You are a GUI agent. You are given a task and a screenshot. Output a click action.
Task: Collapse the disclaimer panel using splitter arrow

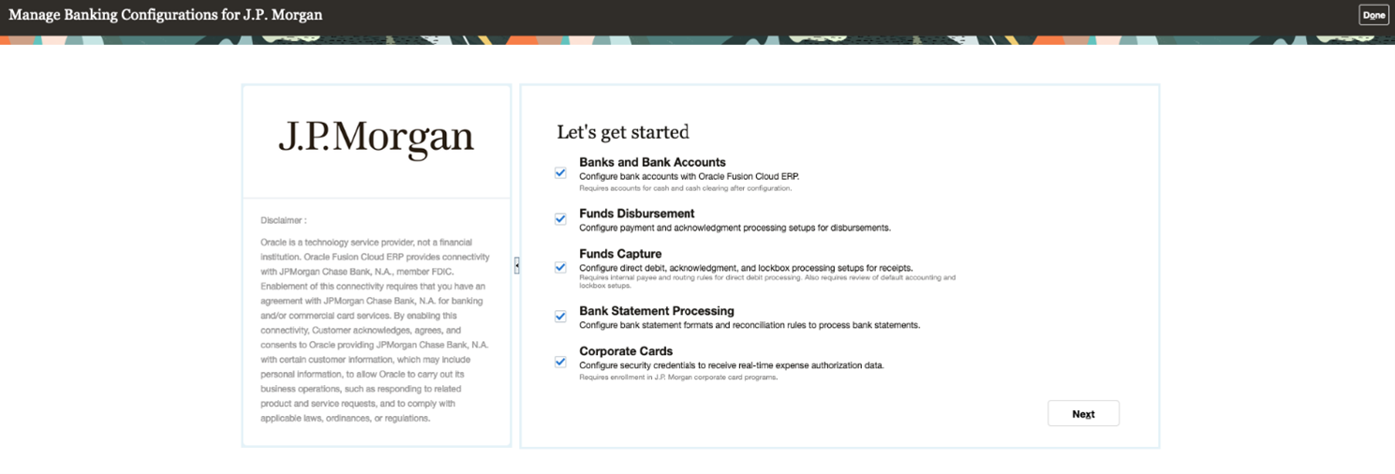coord(516,266)
